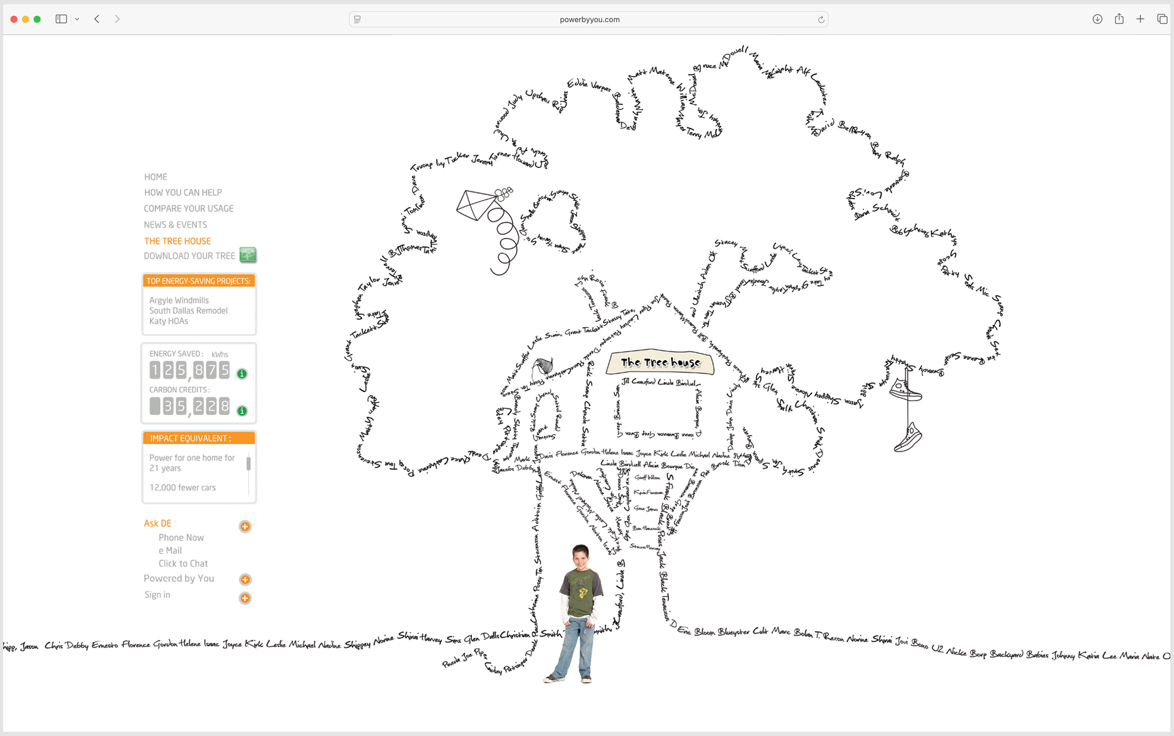This screenshot has height=736, width=1174.
Task: Click the page reload icon
Action: coord(821,19)
